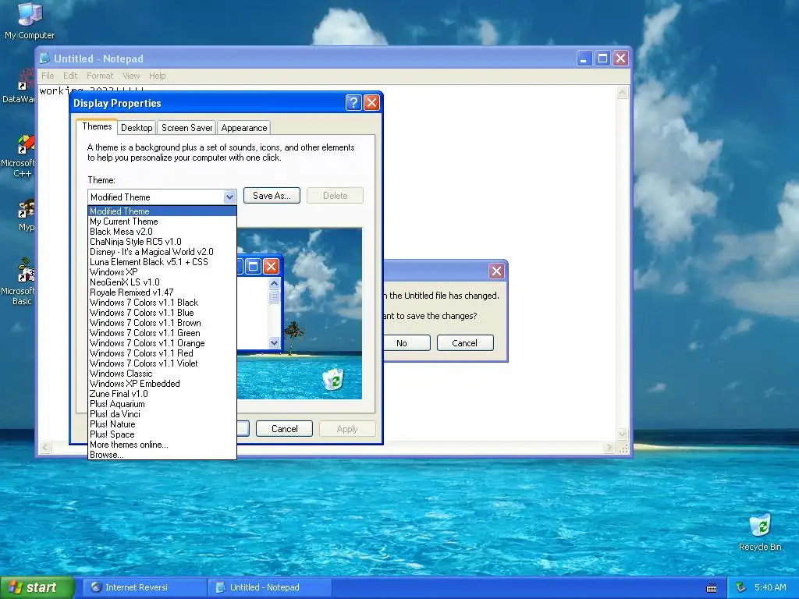Screen dimensions: 799x599
Task: Click the Save As... button
Action: 272,196
